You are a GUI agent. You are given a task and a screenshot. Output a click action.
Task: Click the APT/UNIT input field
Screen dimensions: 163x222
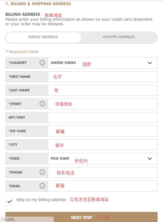103,118
